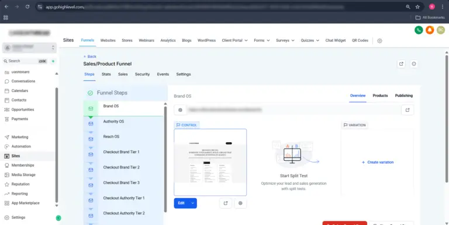Open funnel in new tab icon beside title
This screenshot has height=225, width=449.
tap(401, 64)
